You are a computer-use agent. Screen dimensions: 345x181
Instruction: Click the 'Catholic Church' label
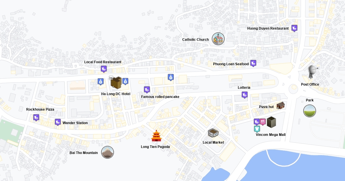coord(195,40)
